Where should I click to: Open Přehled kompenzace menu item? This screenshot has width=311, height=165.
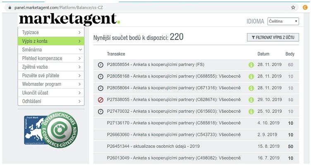point(51,58)
